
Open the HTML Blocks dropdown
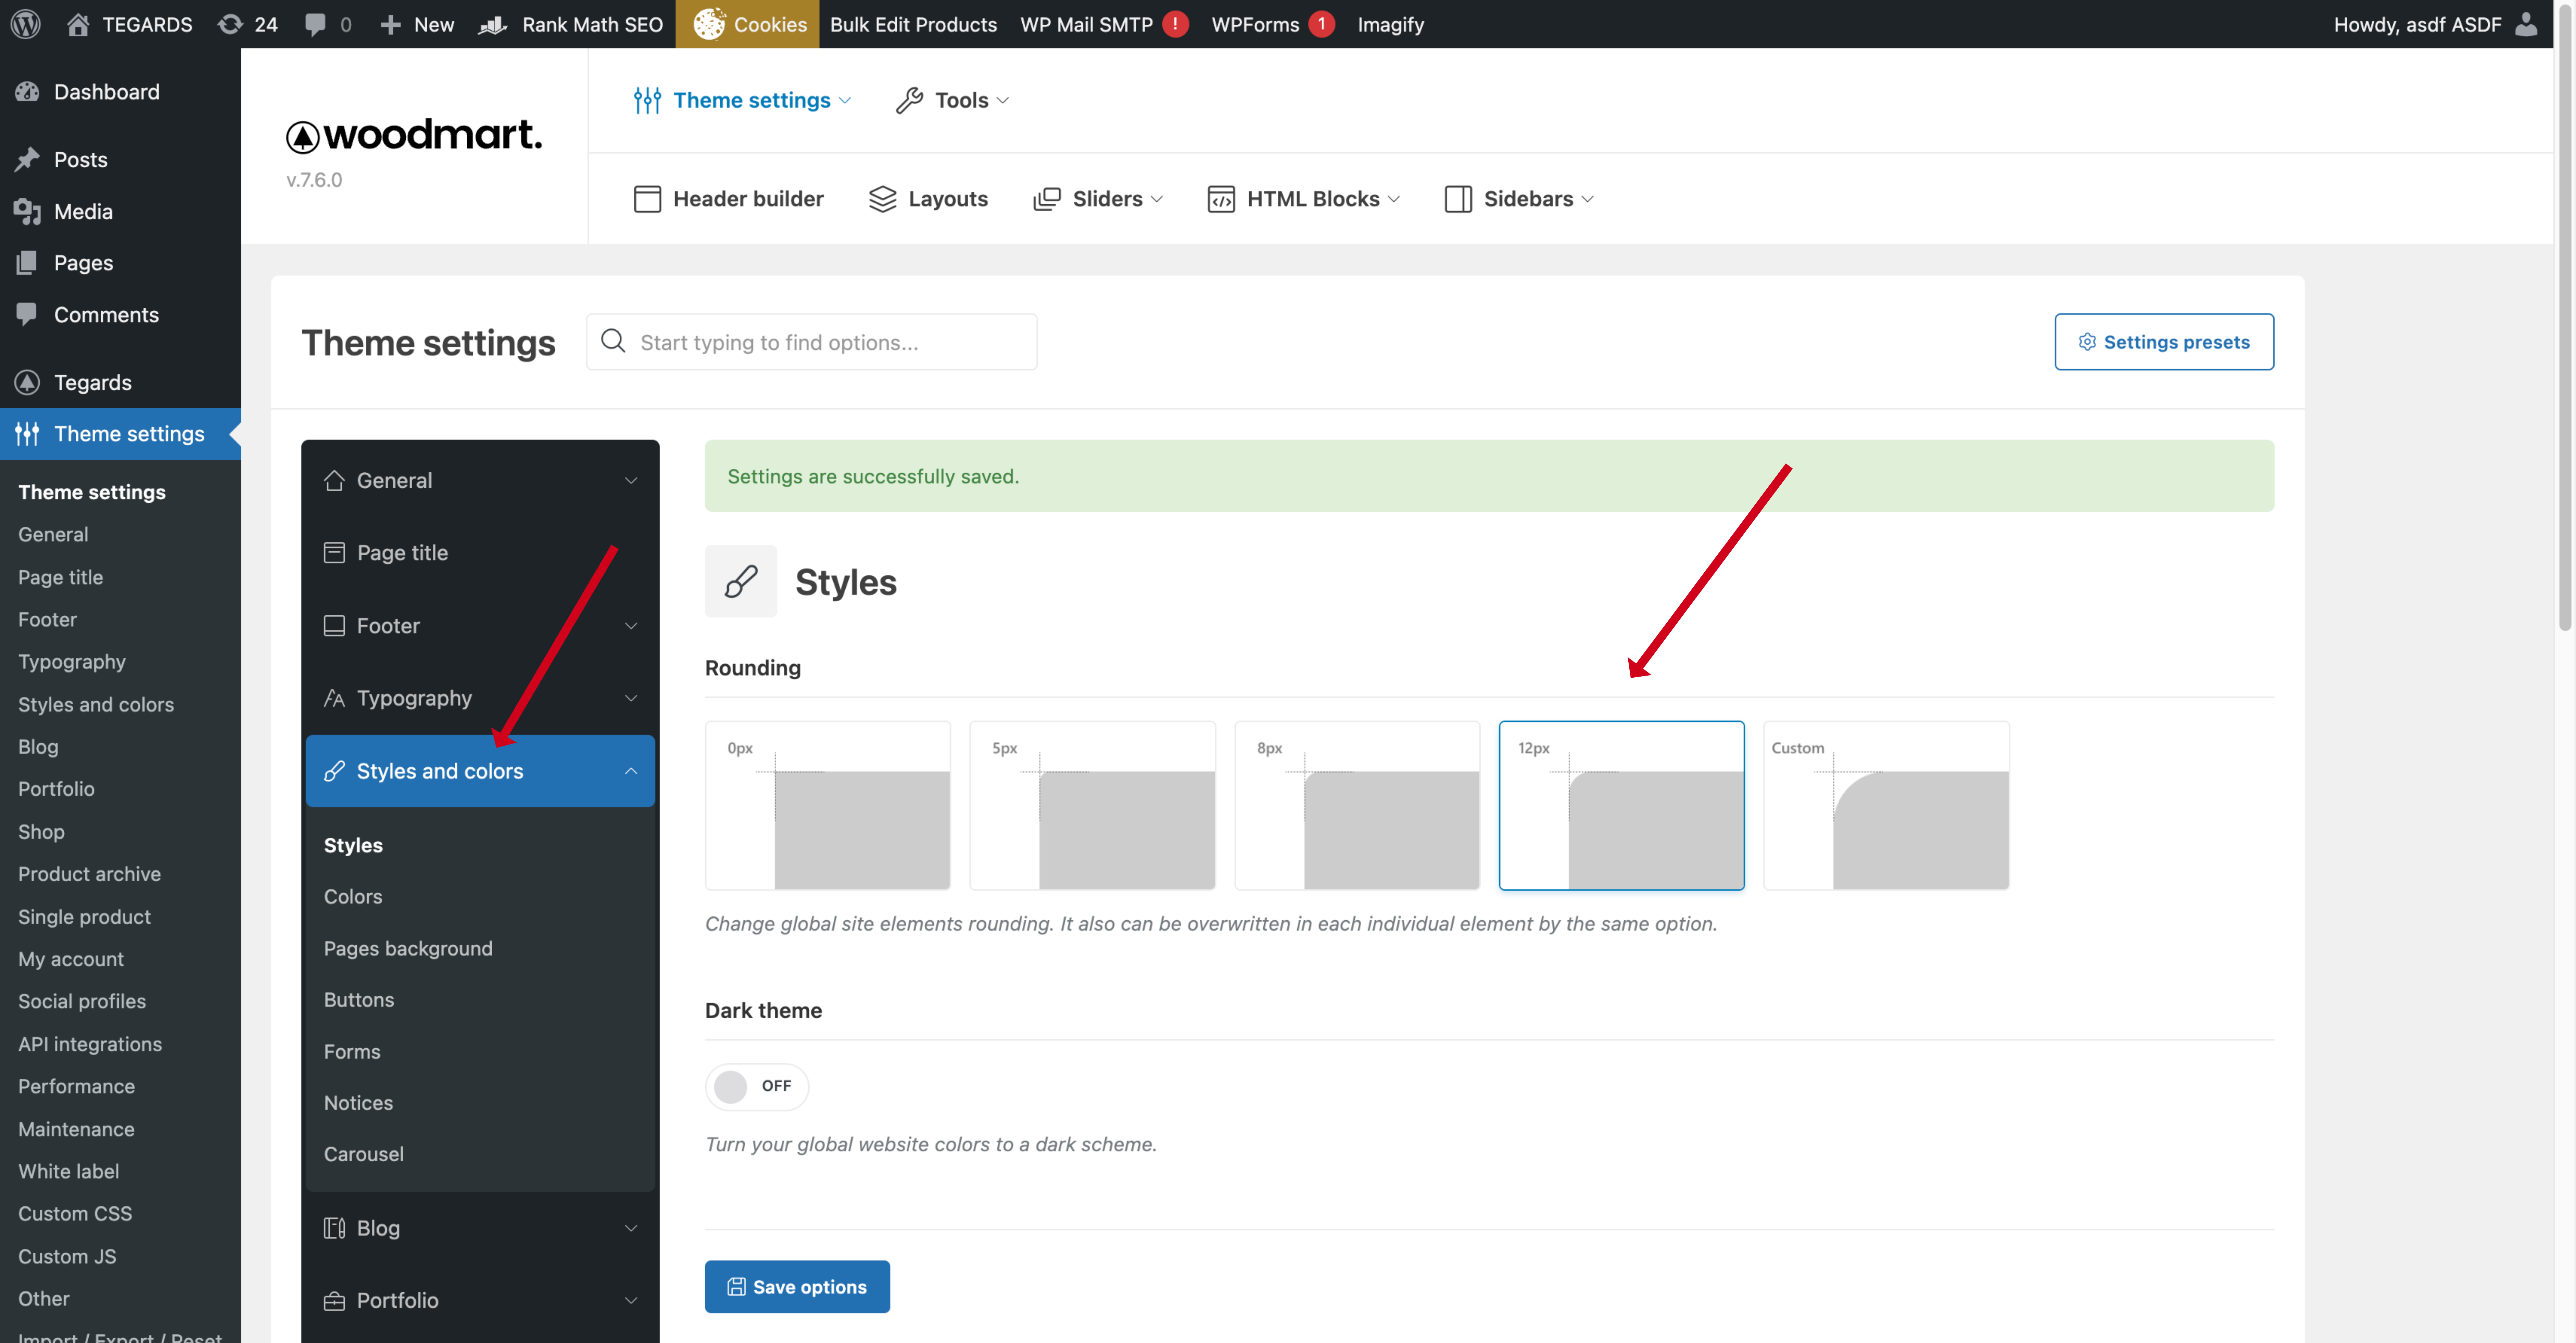pyautogui.click(x=1304, y=199)
